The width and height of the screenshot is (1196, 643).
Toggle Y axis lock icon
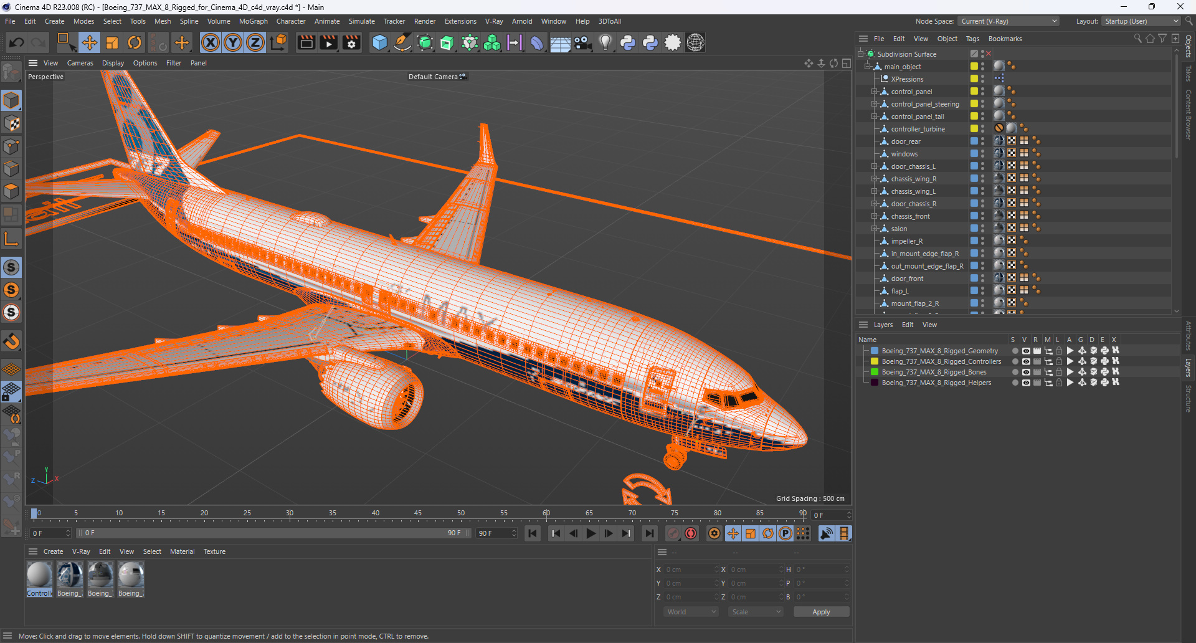pyautogui.click(x=233, y=42)
